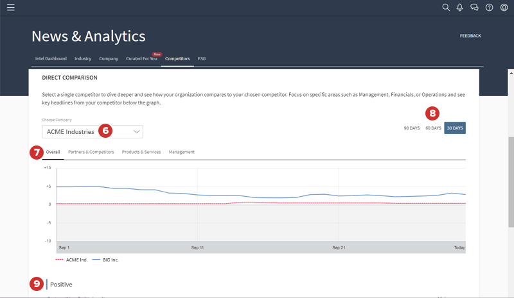This screenshot has width=514, height=298.
Task: Open the ESG tab
Action: (x=202, y=58)
